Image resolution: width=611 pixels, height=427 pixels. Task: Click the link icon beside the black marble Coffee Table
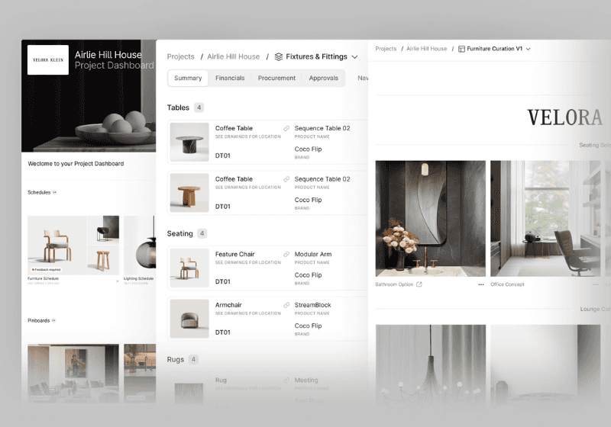286,128
